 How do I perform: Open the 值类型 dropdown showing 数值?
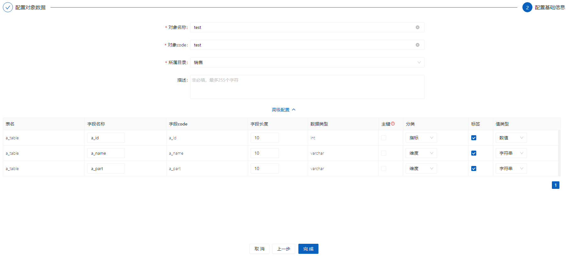point(511,138)
